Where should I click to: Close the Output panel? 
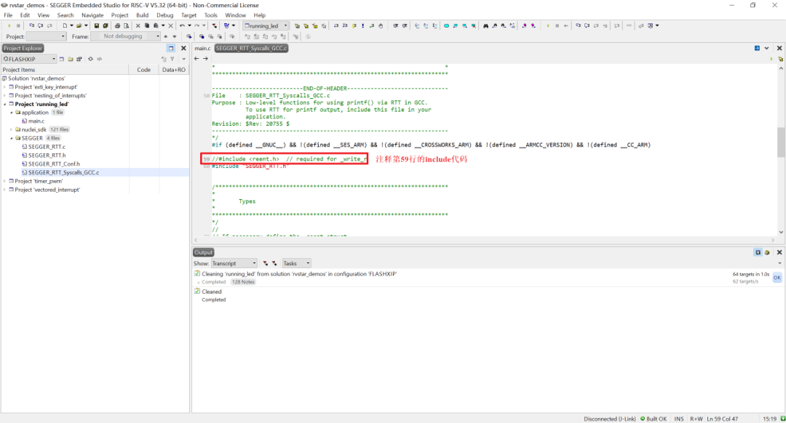pyautogui.click(x=779, y=252)
